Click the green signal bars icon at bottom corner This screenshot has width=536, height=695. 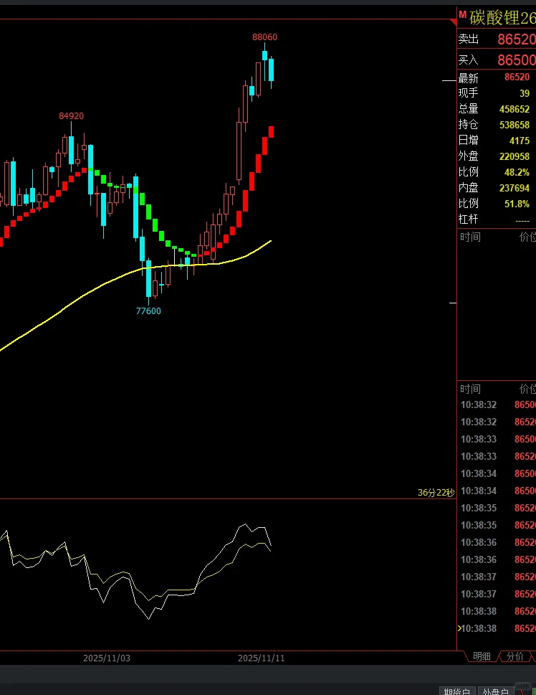pos(533,692)
